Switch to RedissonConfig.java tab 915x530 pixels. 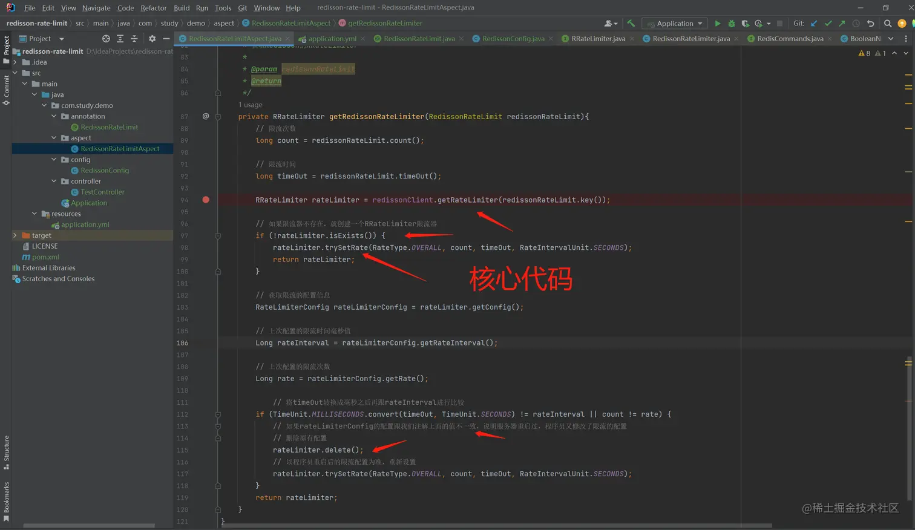tap(513, 39)
